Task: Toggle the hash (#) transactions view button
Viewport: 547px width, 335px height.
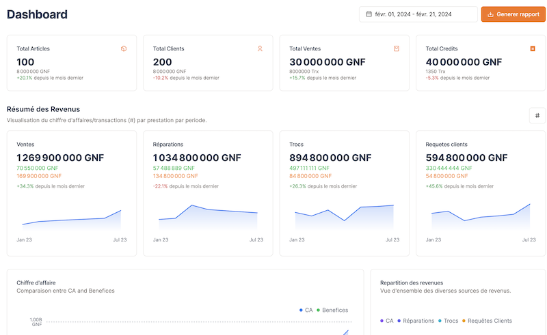Action: click(537, 115)
